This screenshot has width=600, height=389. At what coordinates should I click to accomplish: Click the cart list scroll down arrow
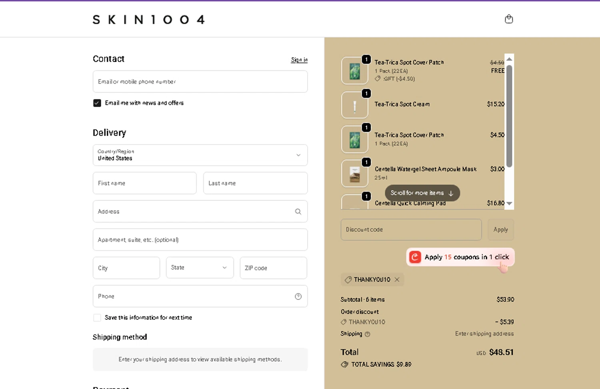click(x=509, y=203)
